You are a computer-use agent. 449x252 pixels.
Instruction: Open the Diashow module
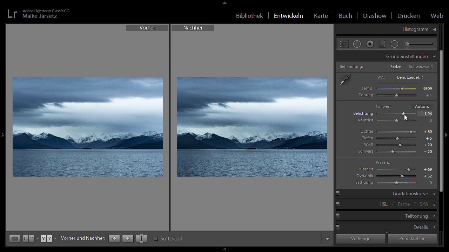click(375, 16)
